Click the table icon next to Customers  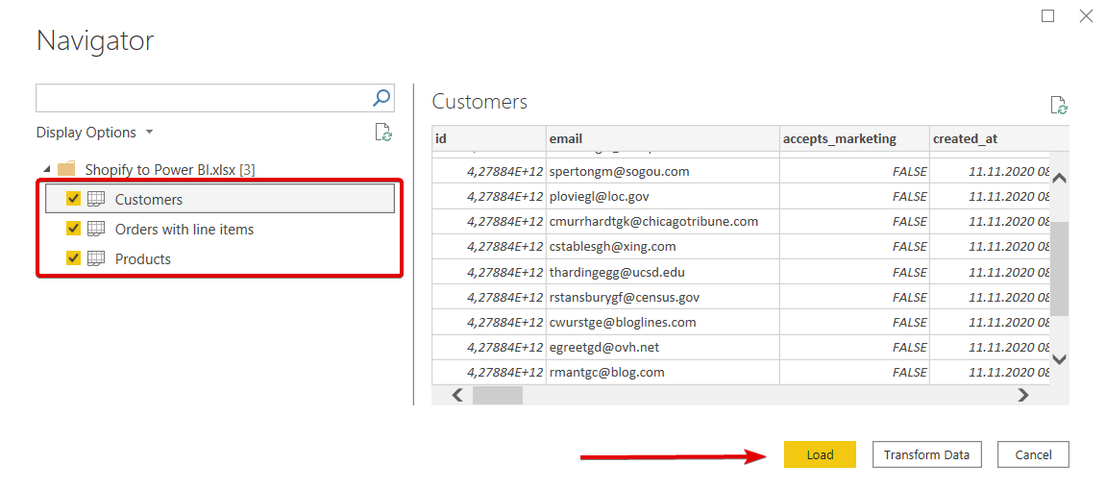(x=96, y=200)
